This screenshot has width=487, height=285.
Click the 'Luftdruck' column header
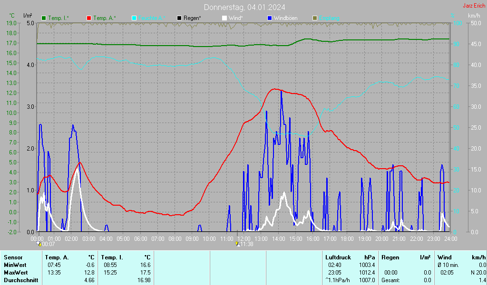coord(338,257)
